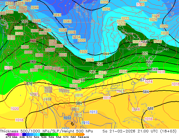Click legend value 498

22,137
